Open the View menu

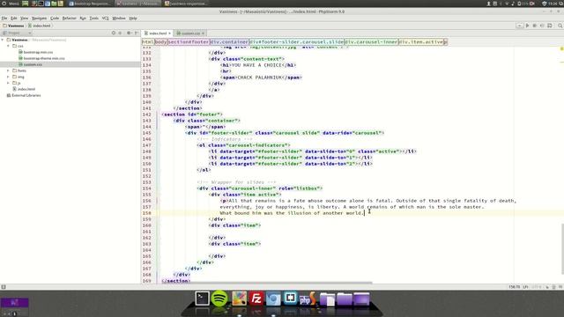pos(24,18)
